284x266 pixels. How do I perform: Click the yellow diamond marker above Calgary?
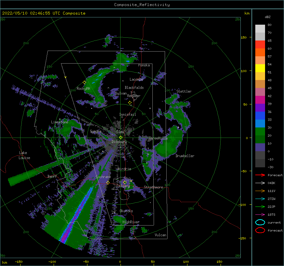tap(125, 182)
